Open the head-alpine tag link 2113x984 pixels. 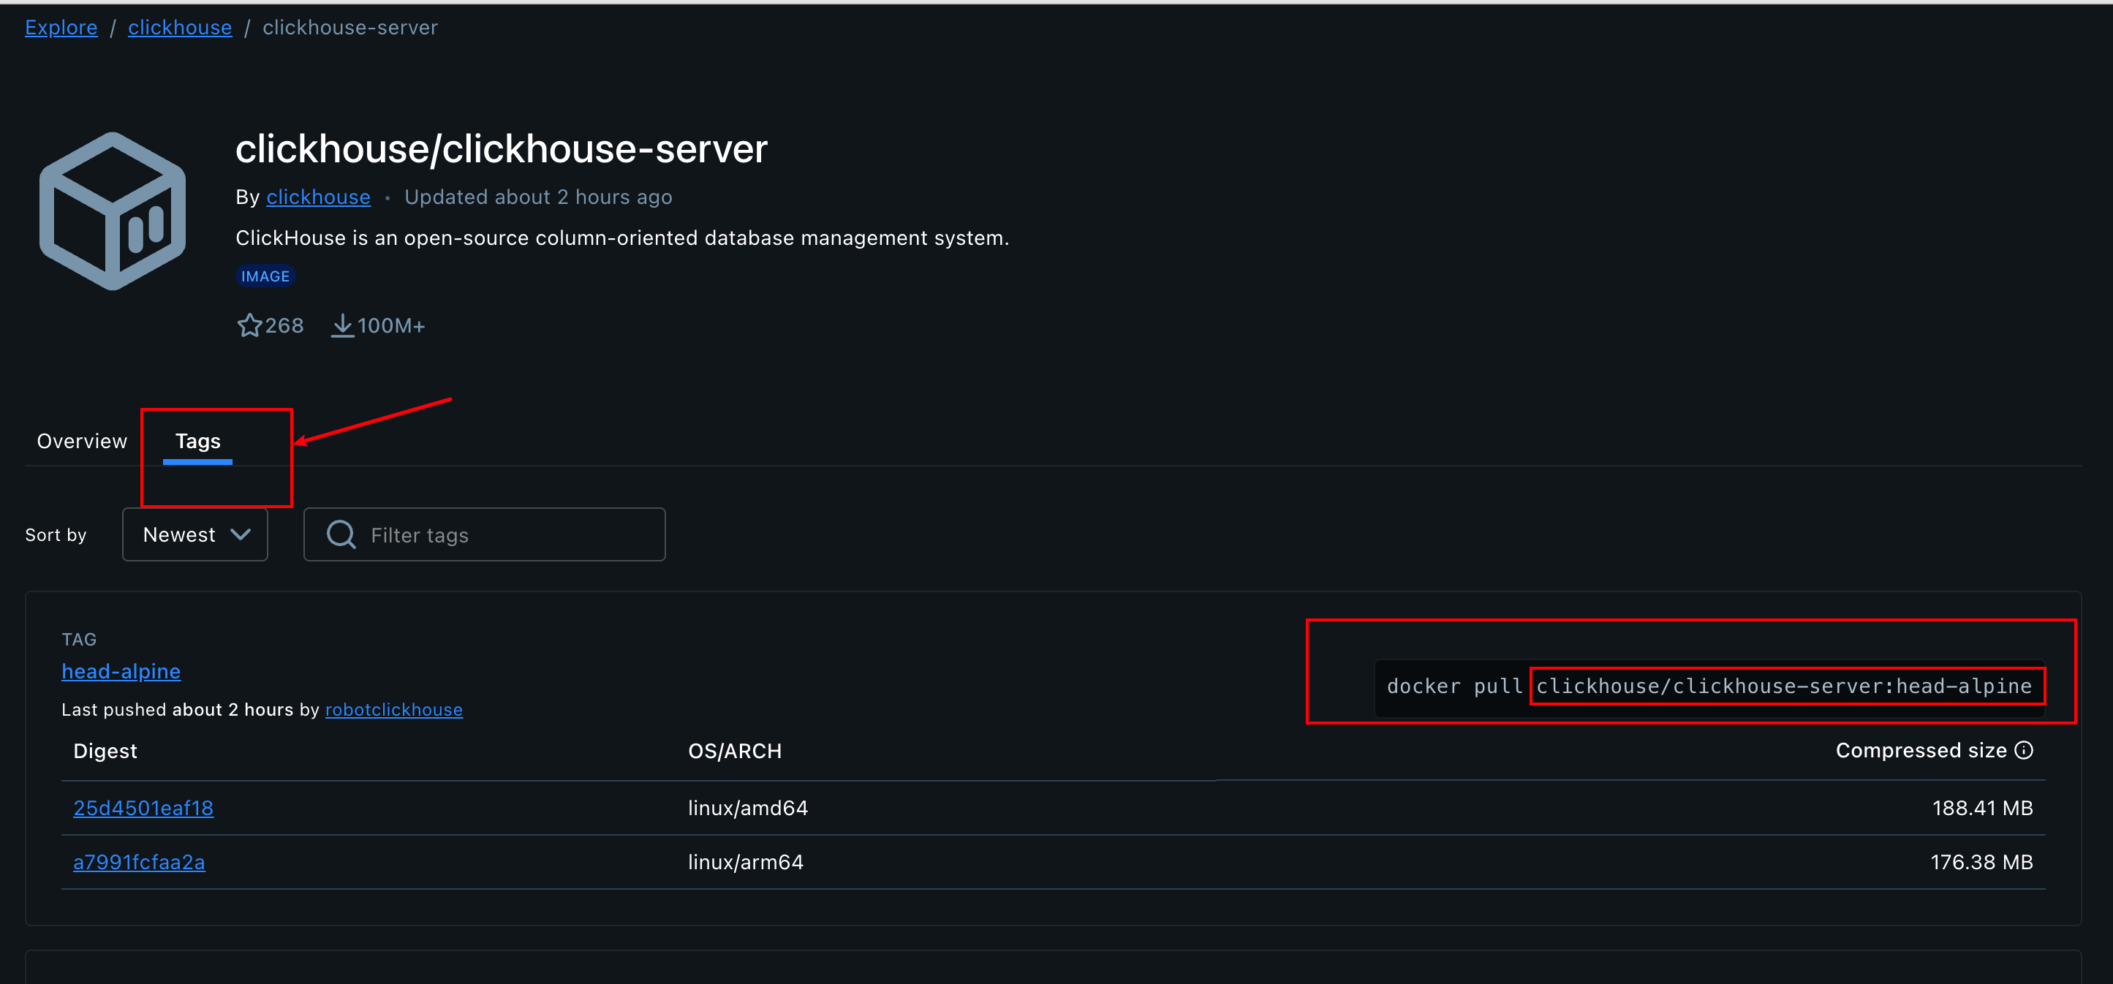[x=121, y=671]
